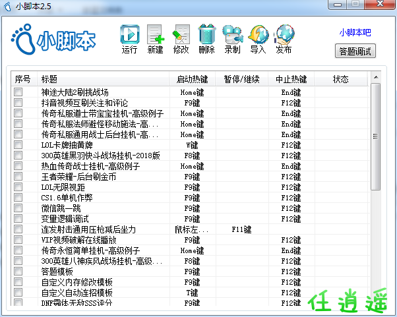397x317 pixels.
Task: Click the F8键 hotkey of 300英雄黑羽快斗
Action: click(x=193, y=156)
